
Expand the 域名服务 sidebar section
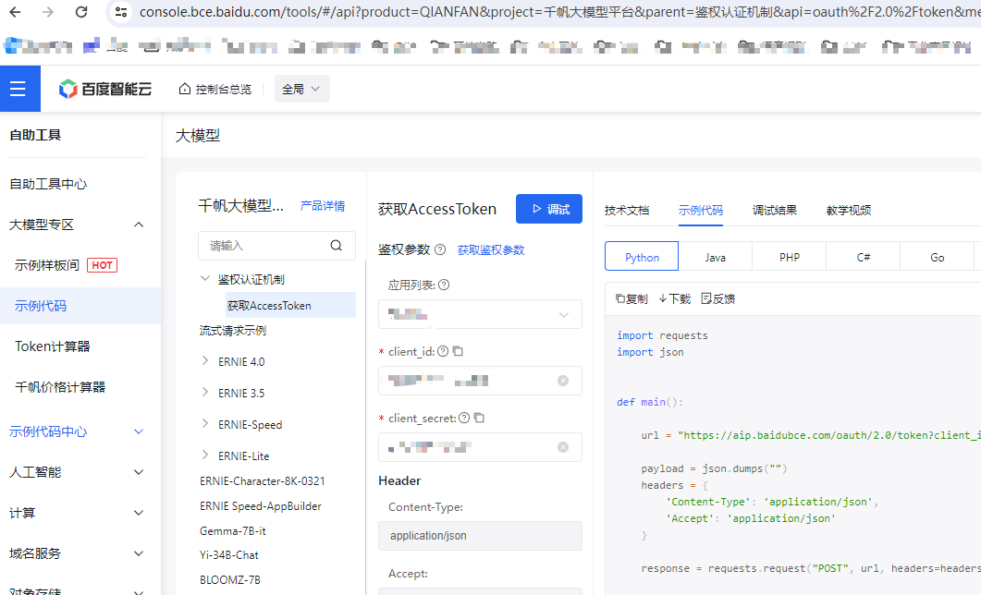(139, 553)
